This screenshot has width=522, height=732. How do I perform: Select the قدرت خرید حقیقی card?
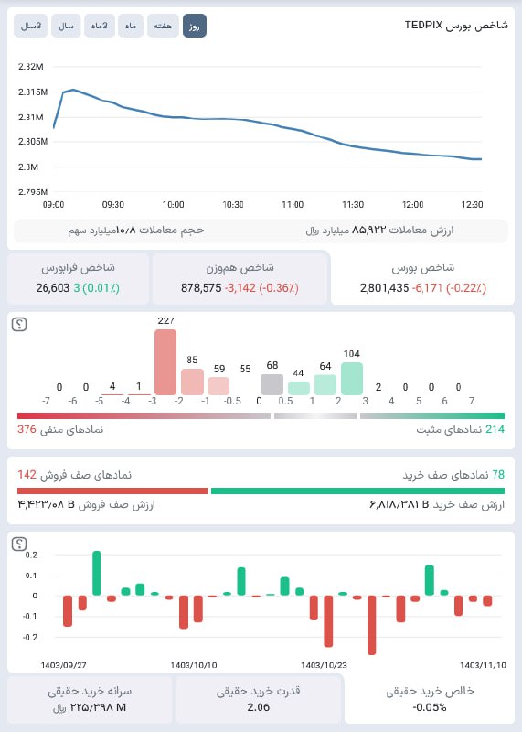(x=258, y=699)
